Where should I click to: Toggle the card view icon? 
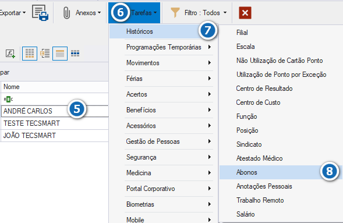[x=60, y=54]
